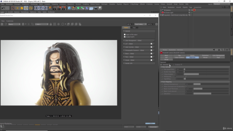Toggle Enable PostFX checkbox

pos(125,37)
